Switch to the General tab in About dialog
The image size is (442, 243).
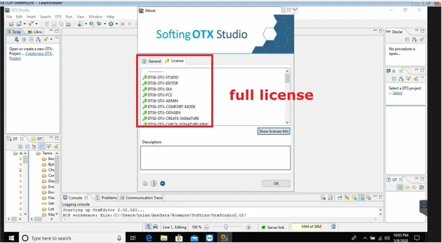pos(152,61)
